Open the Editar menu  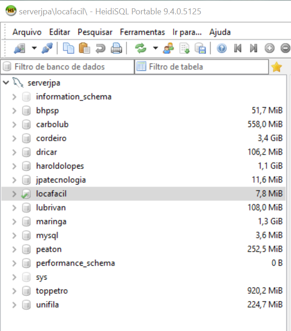coord(60,32)
